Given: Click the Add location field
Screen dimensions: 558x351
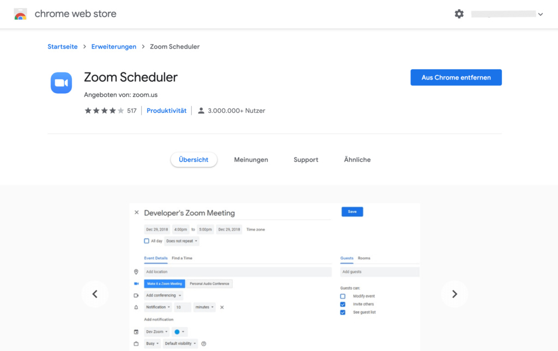Looking at the screenshot, I should pyautogui.click(x=238, y=272).
